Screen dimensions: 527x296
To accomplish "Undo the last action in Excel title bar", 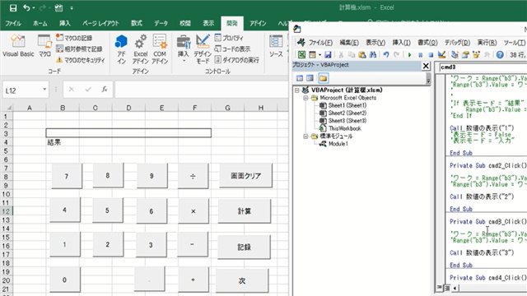I will [x=26, y=7].
